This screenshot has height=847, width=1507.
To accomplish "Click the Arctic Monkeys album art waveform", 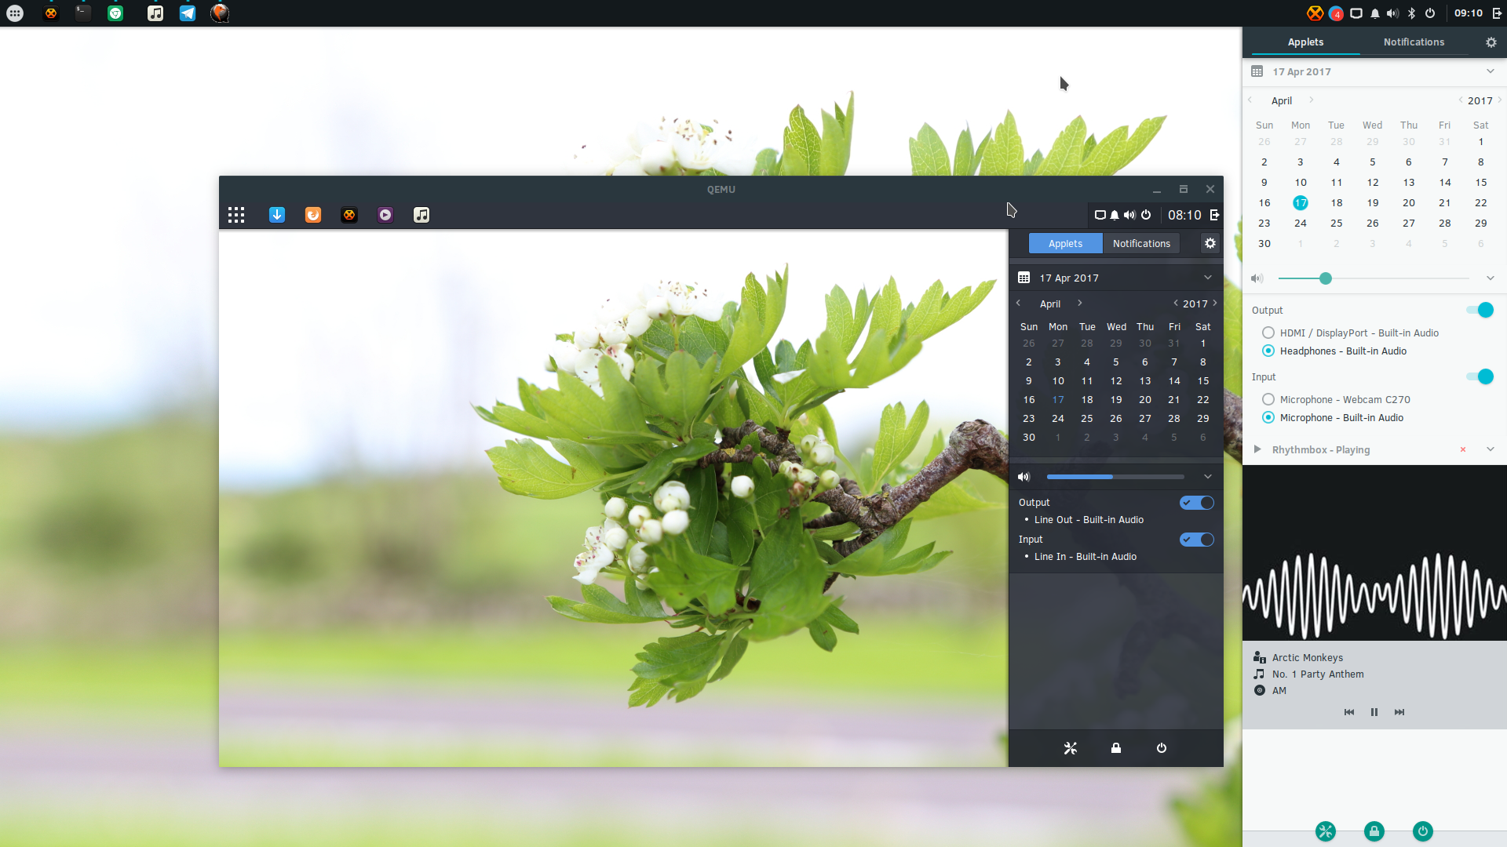I will click(x=1374, y=553).
